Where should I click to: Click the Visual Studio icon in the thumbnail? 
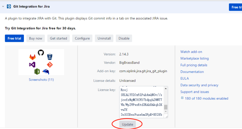(x=32, y=64)
